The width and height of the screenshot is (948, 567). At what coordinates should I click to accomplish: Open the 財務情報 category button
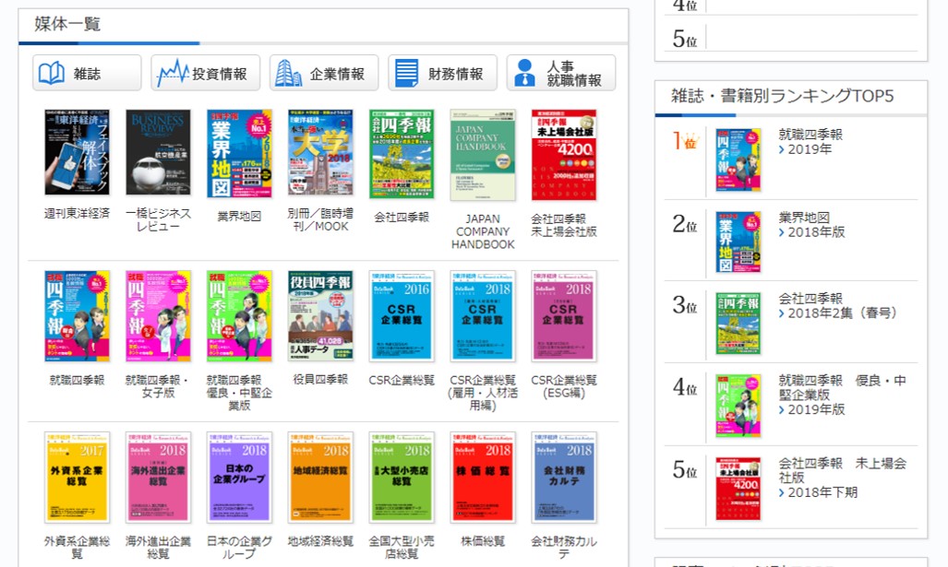point(442,73)
